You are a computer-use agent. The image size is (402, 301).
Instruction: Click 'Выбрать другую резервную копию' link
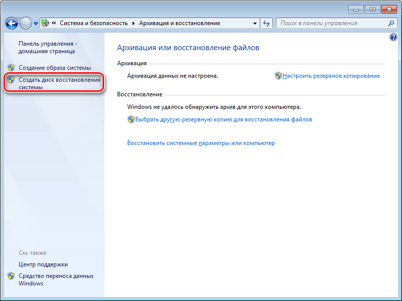[223, 119]
